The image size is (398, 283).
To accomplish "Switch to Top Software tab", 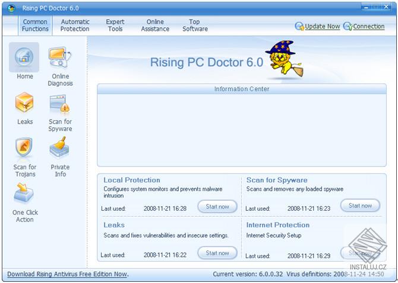I will [195, 25].
